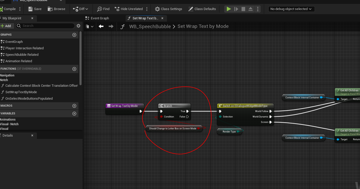Expand the MACROS section
The image size is (360, 189).
coord(6,106)
